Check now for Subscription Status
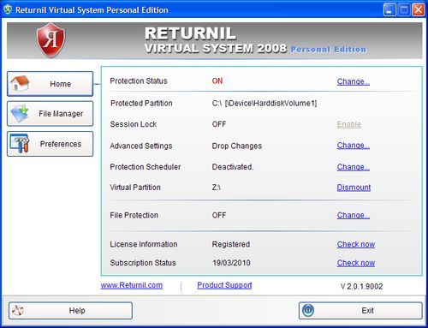This screenshot has width=428, height=328. click(356, 263)
